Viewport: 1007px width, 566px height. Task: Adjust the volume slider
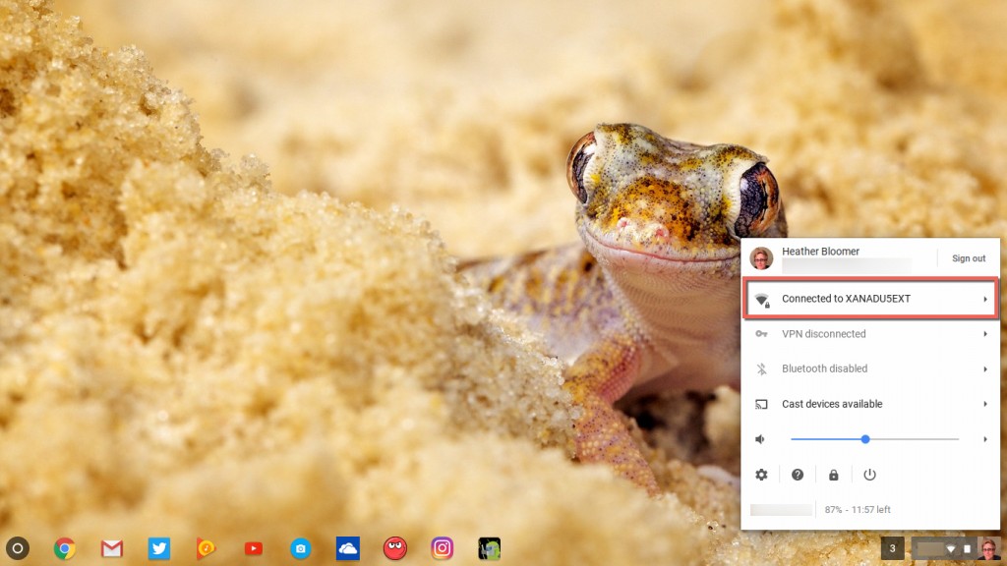coord(865,439)
